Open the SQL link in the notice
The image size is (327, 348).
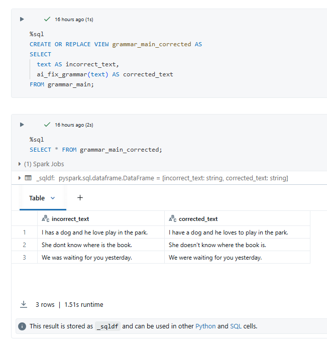[236, 326]
